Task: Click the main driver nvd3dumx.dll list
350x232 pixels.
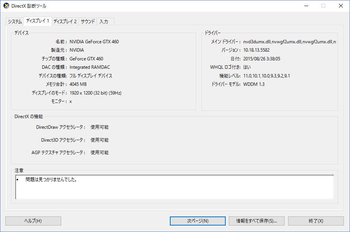Action: coord(290,42)
